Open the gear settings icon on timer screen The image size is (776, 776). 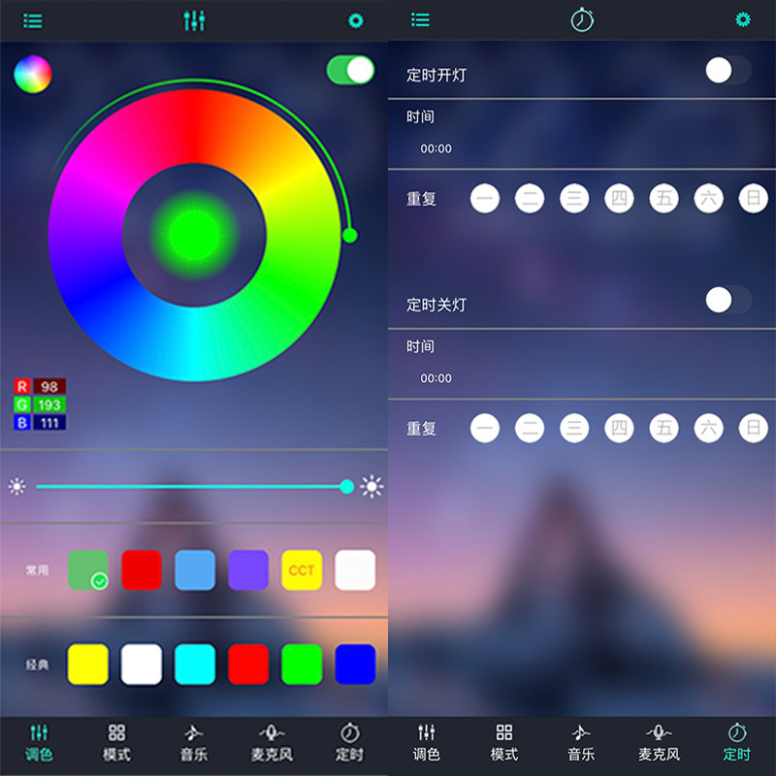[742, 19]
